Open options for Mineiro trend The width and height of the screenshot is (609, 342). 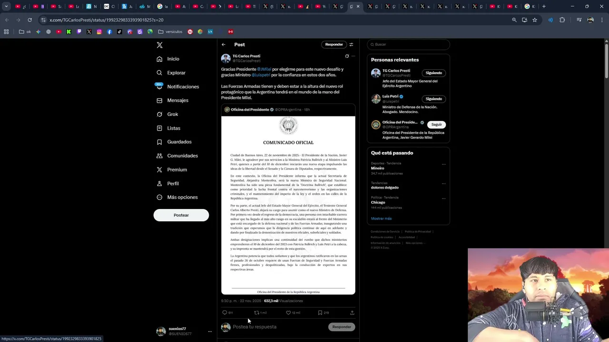click(x=443, y=164)
